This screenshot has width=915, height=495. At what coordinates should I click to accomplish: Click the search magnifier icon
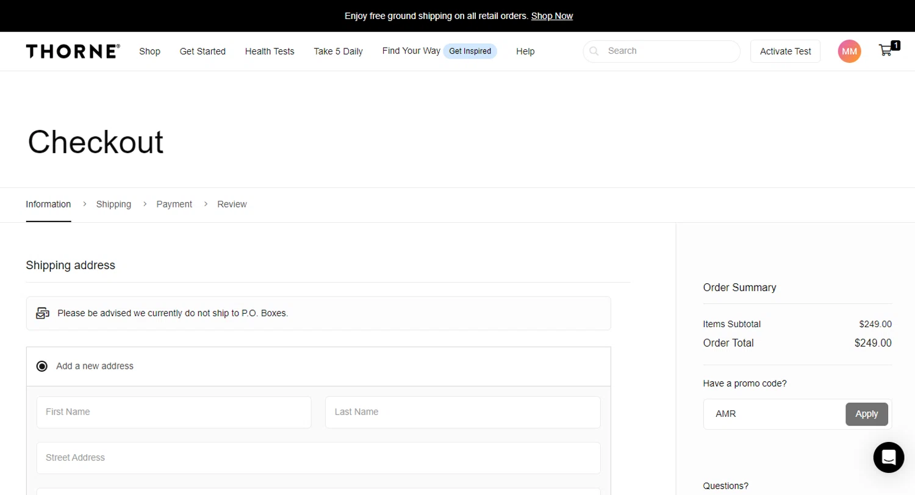[x=594, y=51]
